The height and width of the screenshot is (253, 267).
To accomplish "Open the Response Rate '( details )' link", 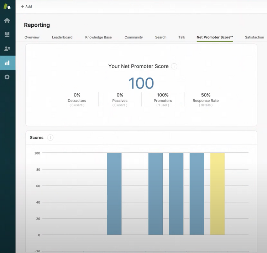I will point(206,105).
